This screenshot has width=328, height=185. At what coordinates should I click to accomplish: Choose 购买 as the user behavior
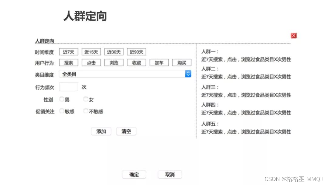[182, 63]
